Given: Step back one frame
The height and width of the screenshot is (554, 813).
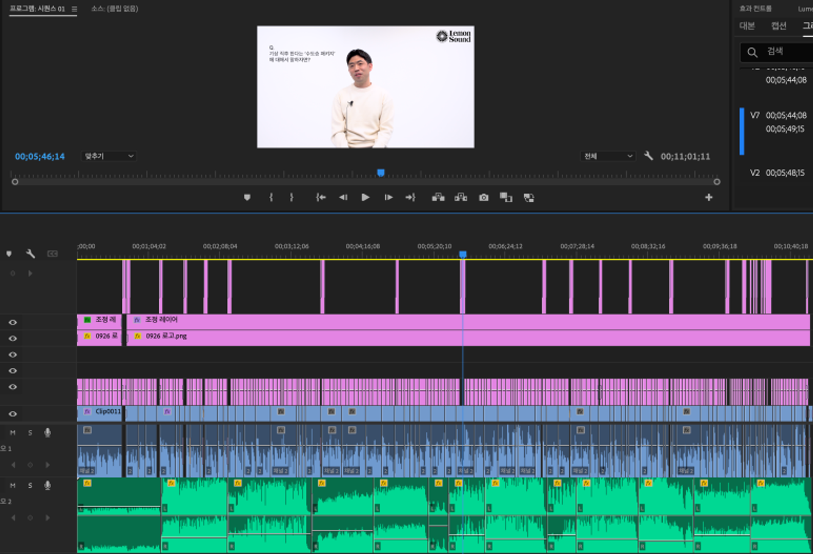Looking at the screenshot, I should click(x=343, y=197).
